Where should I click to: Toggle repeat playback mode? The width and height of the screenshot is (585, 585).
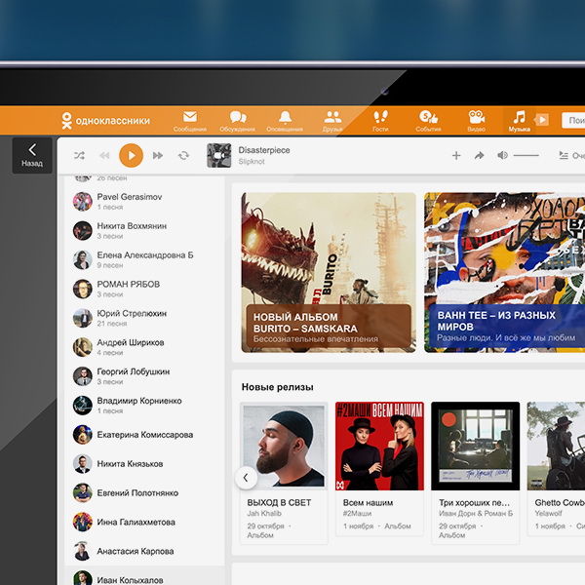tap(183, 156)
